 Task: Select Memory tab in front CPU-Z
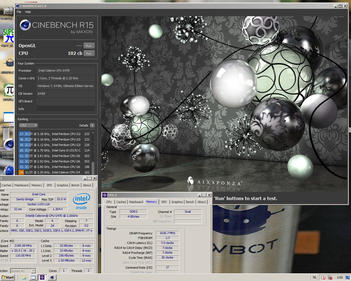(151, 202)
